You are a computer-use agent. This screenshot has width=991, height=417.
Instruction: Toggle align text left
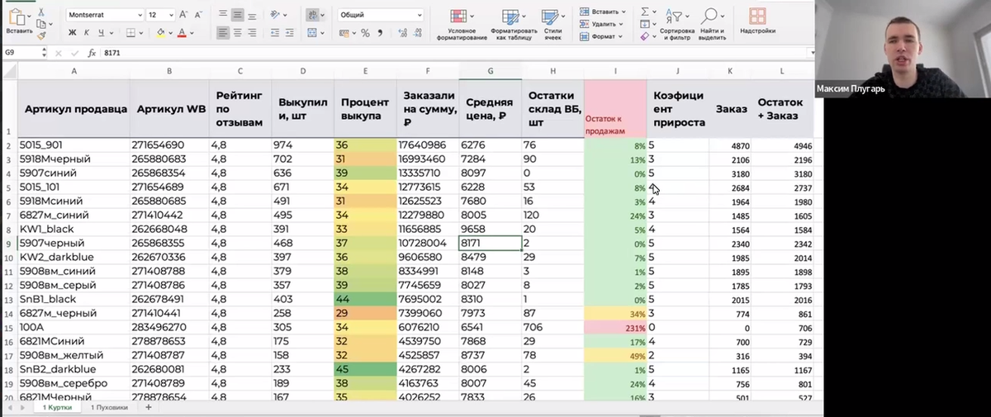coord(223,33)
